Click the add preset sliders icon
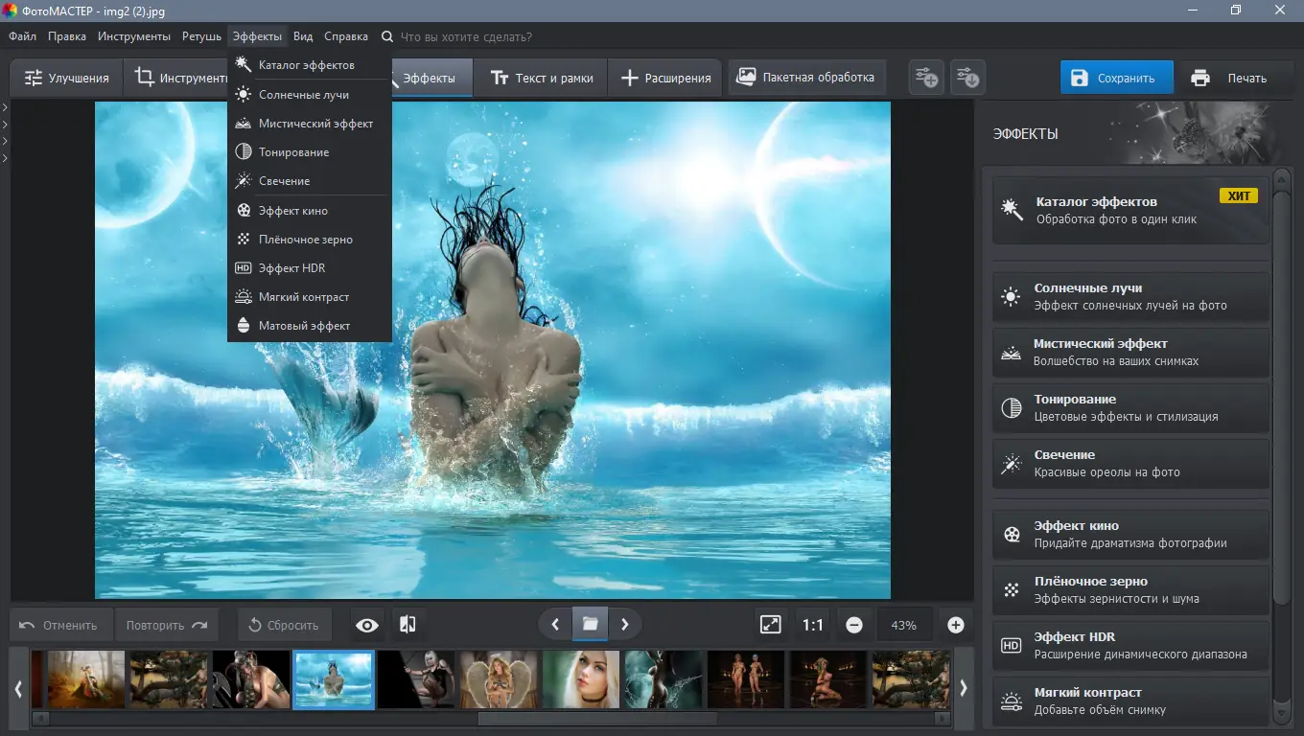The image size is (1304, 736). point(926,79)
